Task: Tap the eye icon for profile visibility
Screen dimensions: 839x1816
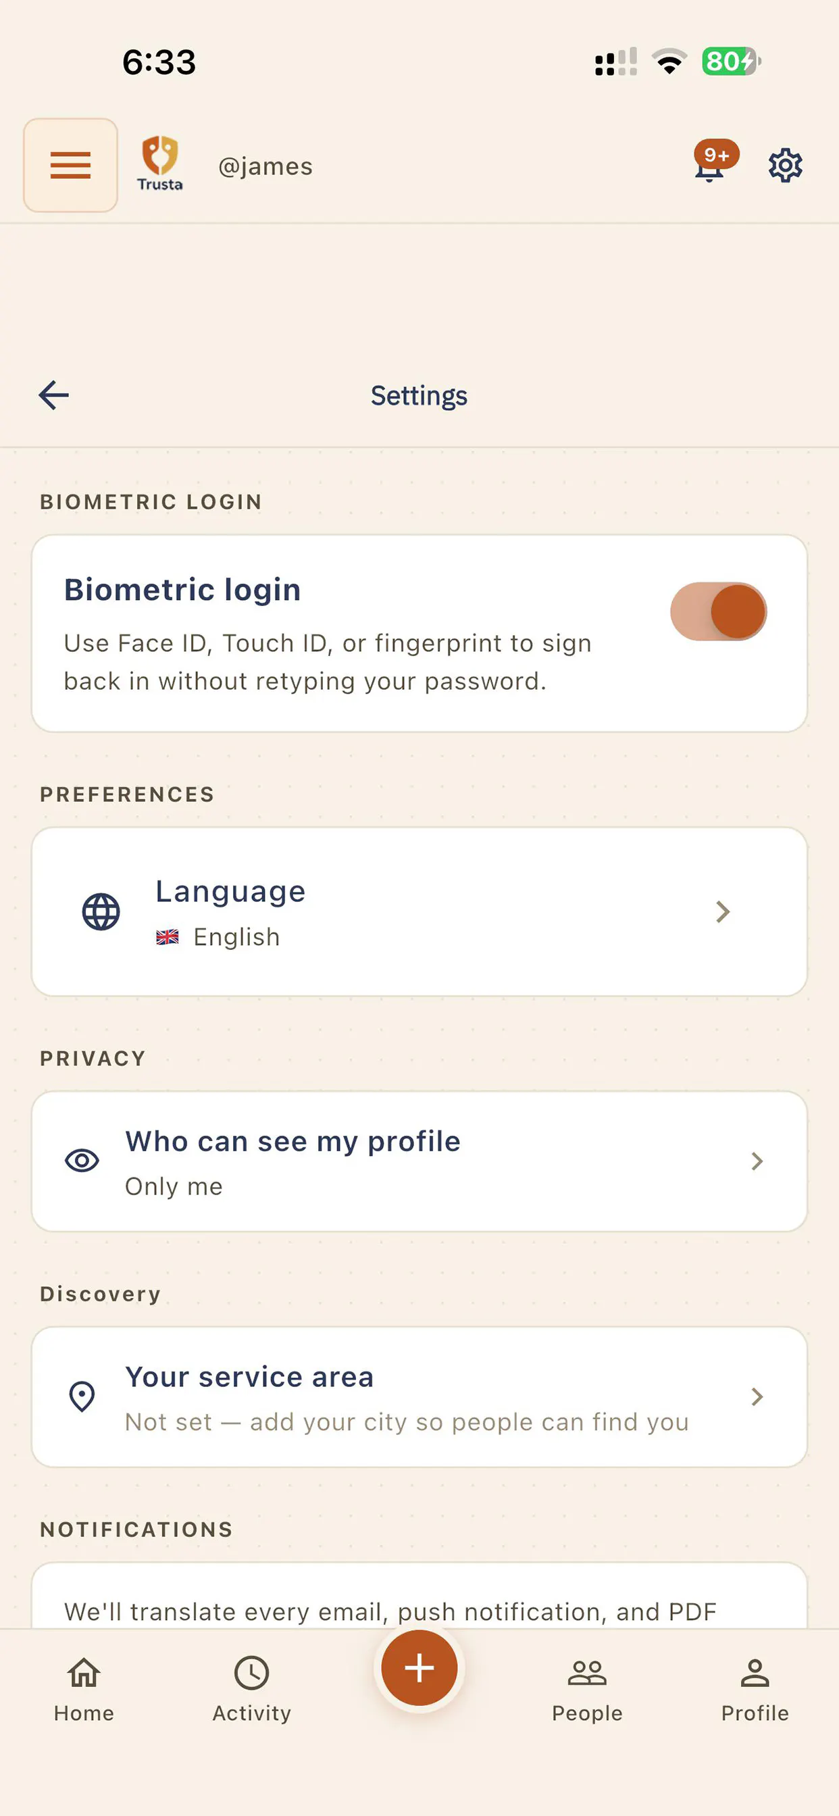Action: click(x=82, y=1161)
